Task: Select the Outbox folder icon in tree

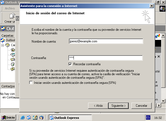Action: point(13,55)
